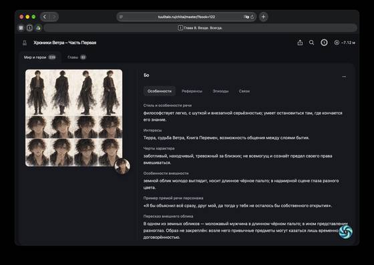Click the yellow minimize window button
The width and height of the screenshot is (374, 265).
[x=27, y=17]
